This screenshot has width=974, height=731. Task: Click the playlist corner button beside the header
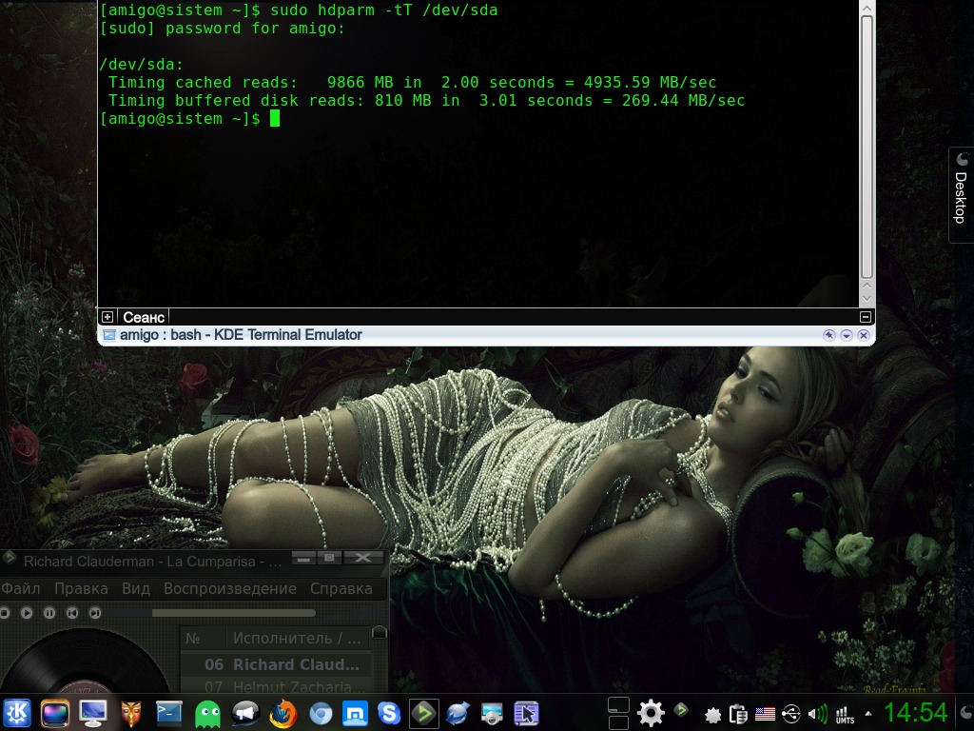point(379,633)
